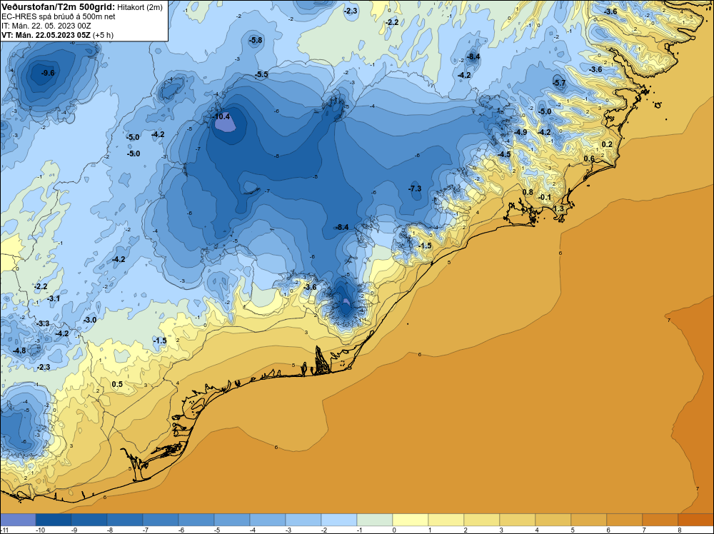Screen dimensions: 714x534
Task: Click the initial time 'IT: Mán. 22. 05. 2023 00Z'
Action: pyautogui.click(x=46, y=26)
